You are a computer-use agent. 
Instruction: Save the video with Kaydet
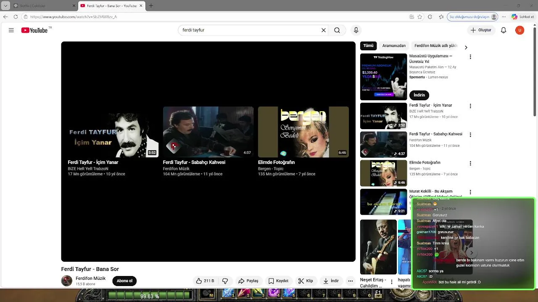coord(278,281)
